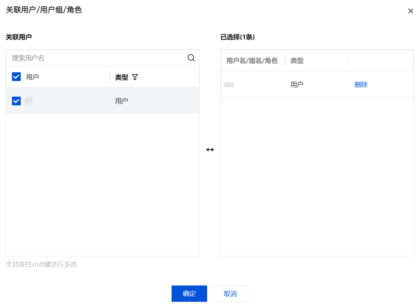
Task: Click the transfer arrows between the lists
Action: (x=210, y=150)
